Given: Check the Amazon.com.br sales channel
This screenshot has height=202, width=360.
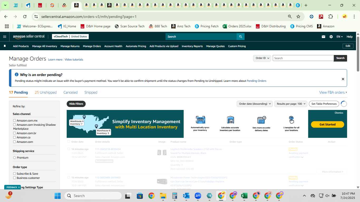Looking at the screenshot, I should [x=14, y=133].
